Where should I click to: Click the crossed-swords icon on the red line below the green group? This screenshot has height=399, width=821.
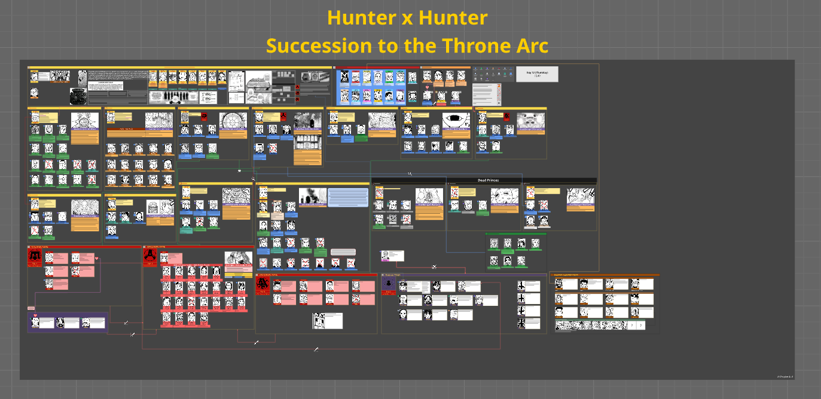(435, 266)
